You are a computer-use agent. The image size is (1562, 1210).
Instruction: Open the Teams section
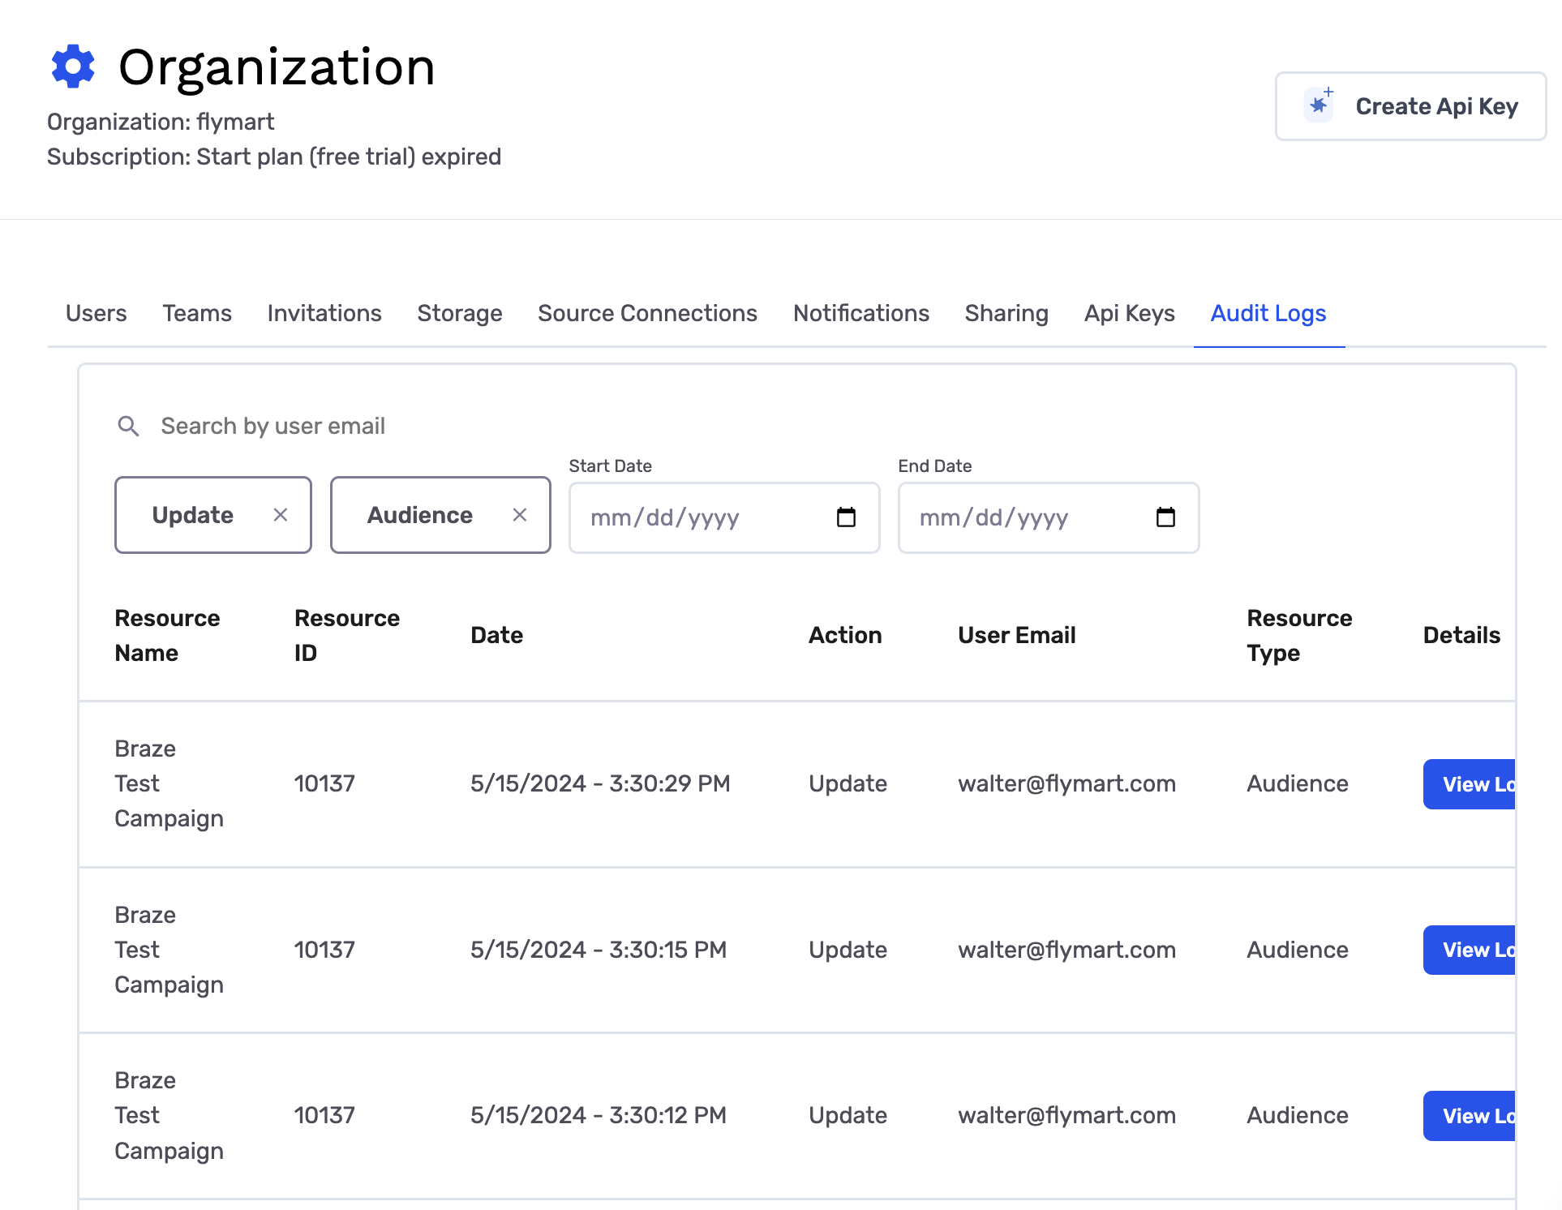[x=196, y=313]
